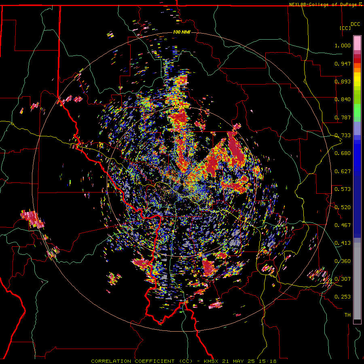Click the KMSX station identifier

(x=212, y=361)
